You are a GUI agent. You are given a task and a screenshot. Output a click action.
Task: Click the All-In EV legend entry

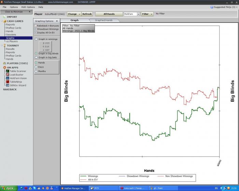click(89, 180)
